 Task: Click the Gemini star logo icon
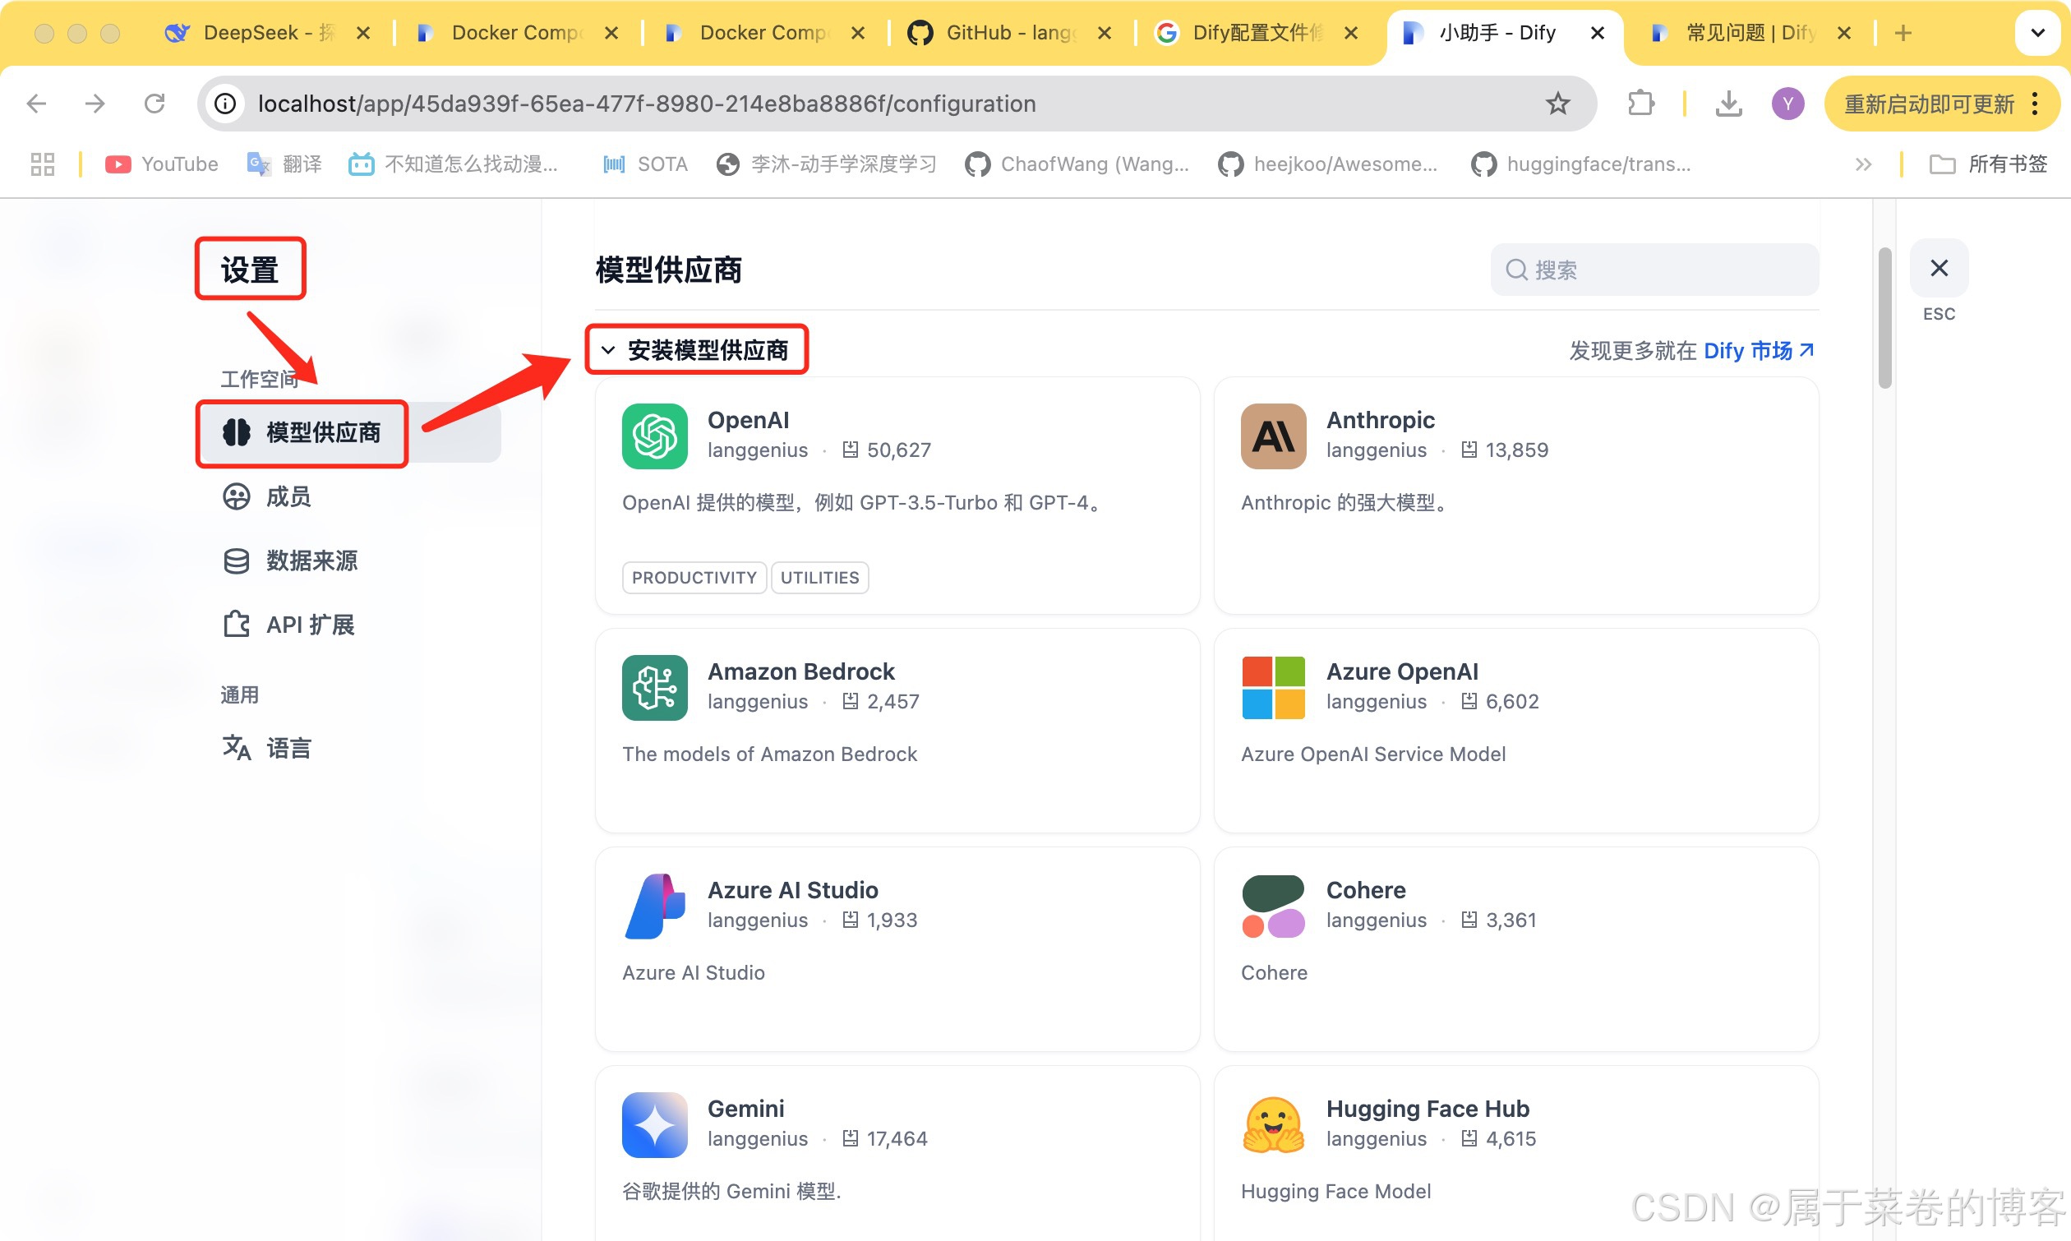coord(654,1124)
